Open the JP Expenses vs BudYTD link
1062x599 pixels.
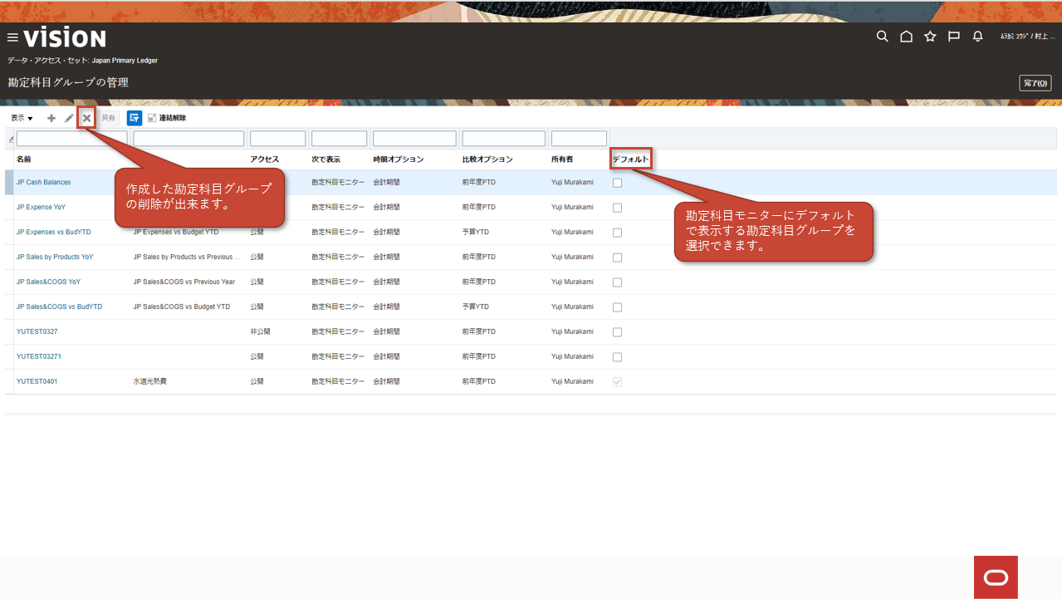pos(54,232)
